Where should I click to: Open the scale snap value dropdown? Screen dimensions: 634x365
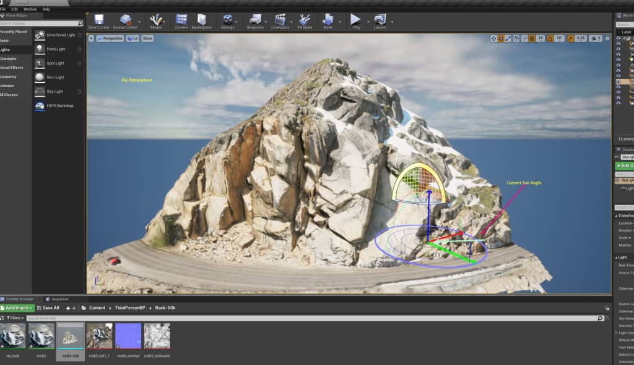[x=581, y=38]
